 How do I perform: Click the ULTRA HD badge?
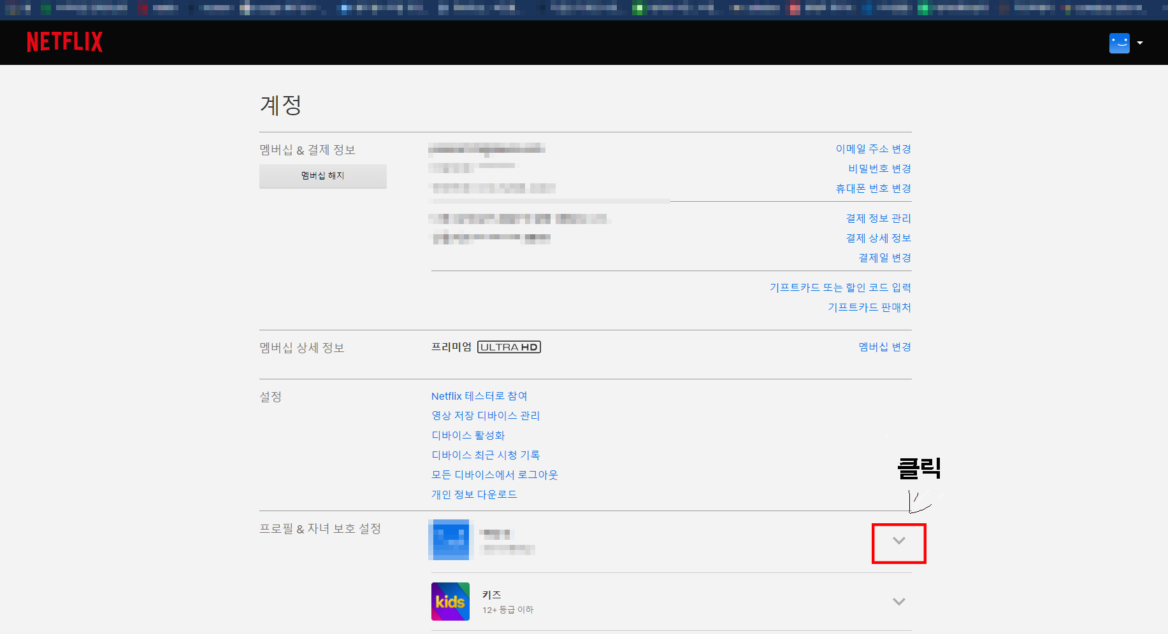click(x=509, y=347)
